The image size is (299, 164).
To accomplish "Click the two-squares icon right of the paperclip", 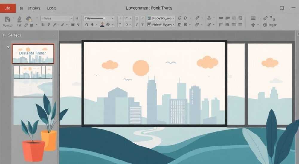I will pyautogui.click(x=272, y=18).
